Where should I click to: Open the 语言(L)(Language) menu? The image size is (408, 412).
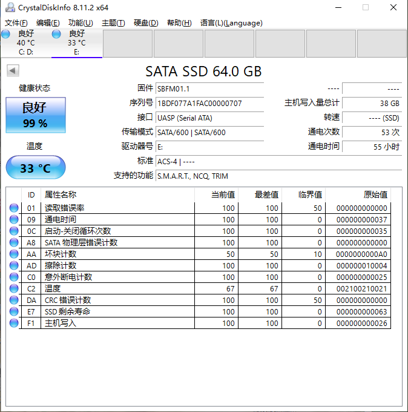pyautogui.click(x=231, y=23)
